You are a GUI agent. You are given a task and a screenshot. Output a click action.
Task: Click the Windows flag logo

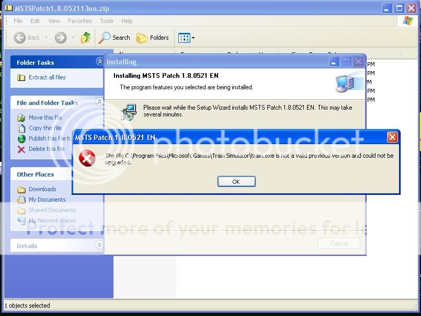point(407,21)
